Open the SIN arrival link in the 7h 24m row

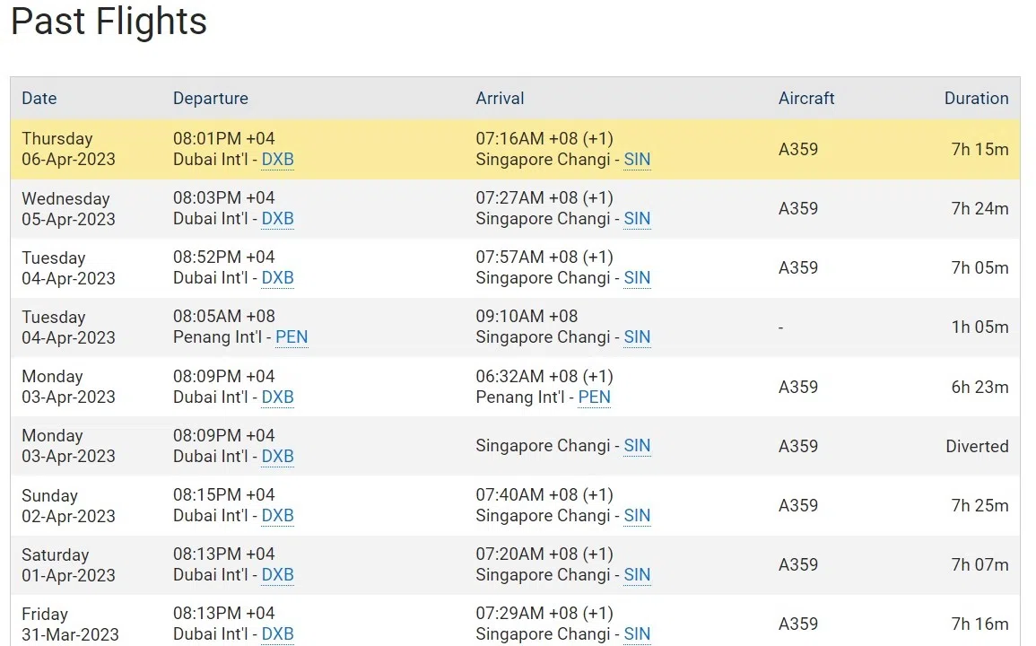637,219
